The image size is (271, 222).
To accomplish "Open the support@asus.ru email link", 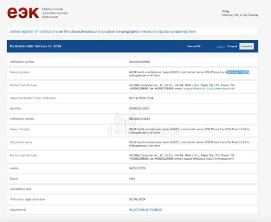I will point(195,89).
